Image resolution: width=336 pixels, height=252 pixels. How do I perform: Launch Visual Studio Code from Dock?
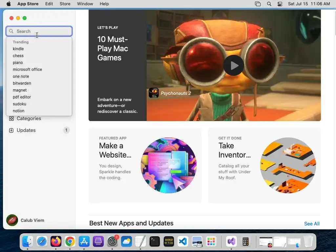pyautogui.click(x=183, y=241)
